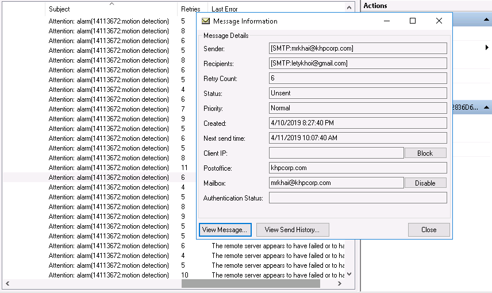
Task: Sort the queue by Retries column
Action: [190, 9]
